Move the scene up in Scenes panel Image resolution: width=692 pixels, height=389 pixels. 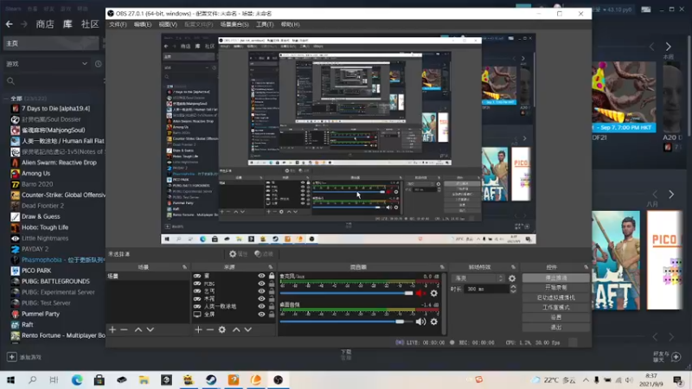point(138,329)
